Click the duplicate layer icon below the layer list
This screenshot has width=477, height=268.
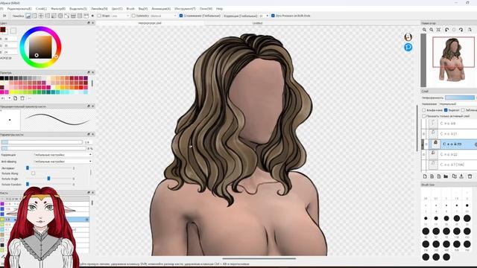click(454, 176)
